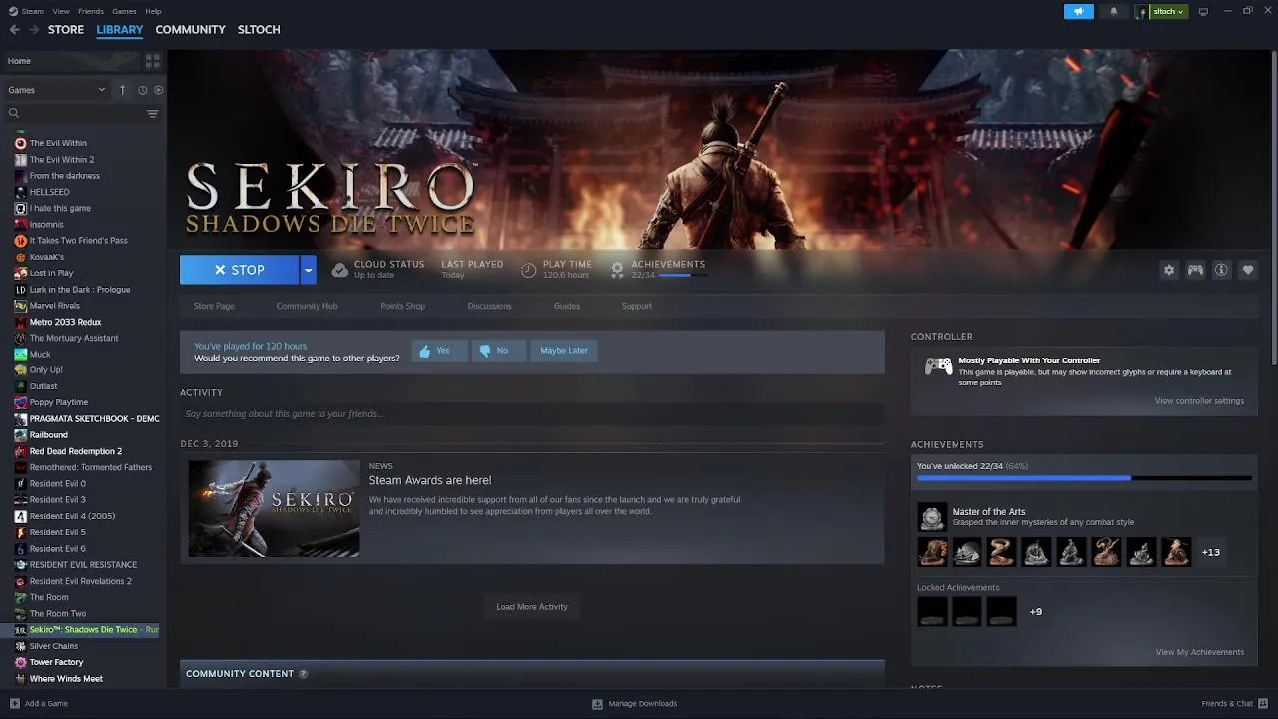This screenshot has width=1278, height=719.
Task: Click the first unlocked achievement icon in row
Action: [932, 552]
